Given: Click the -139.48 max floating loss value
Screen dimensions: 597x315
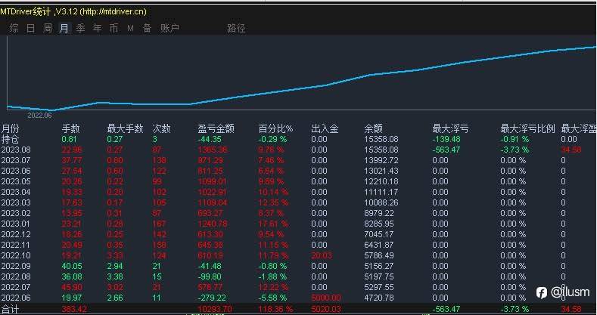Looking at the screenshot, I should point(446,139).
